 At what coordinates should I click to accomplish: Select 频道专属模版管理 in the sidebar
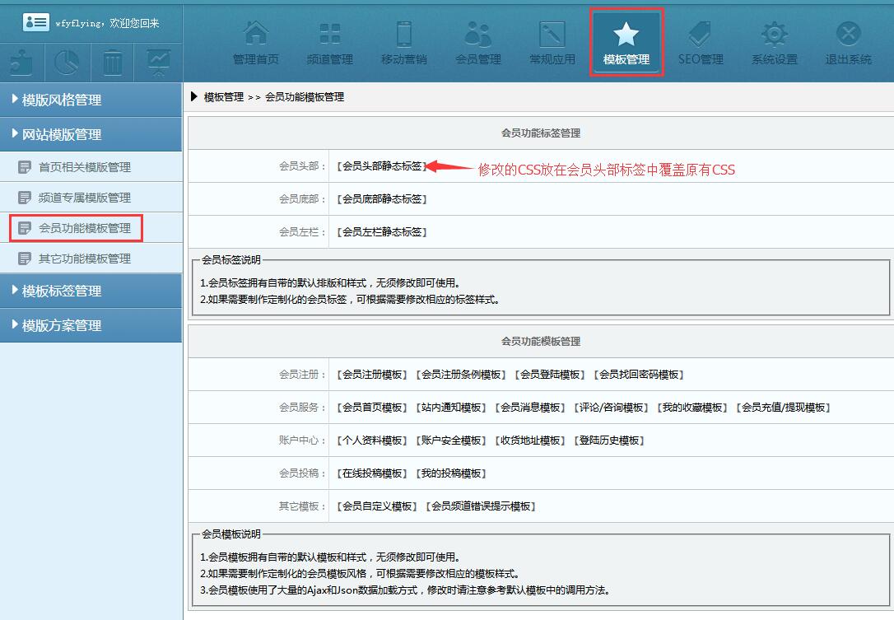point(84,198)
